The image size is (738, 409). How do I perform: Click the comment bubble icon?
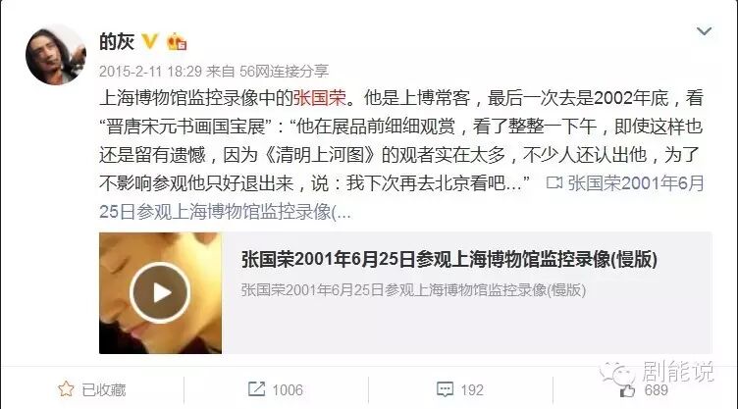[x=445, y=389]
